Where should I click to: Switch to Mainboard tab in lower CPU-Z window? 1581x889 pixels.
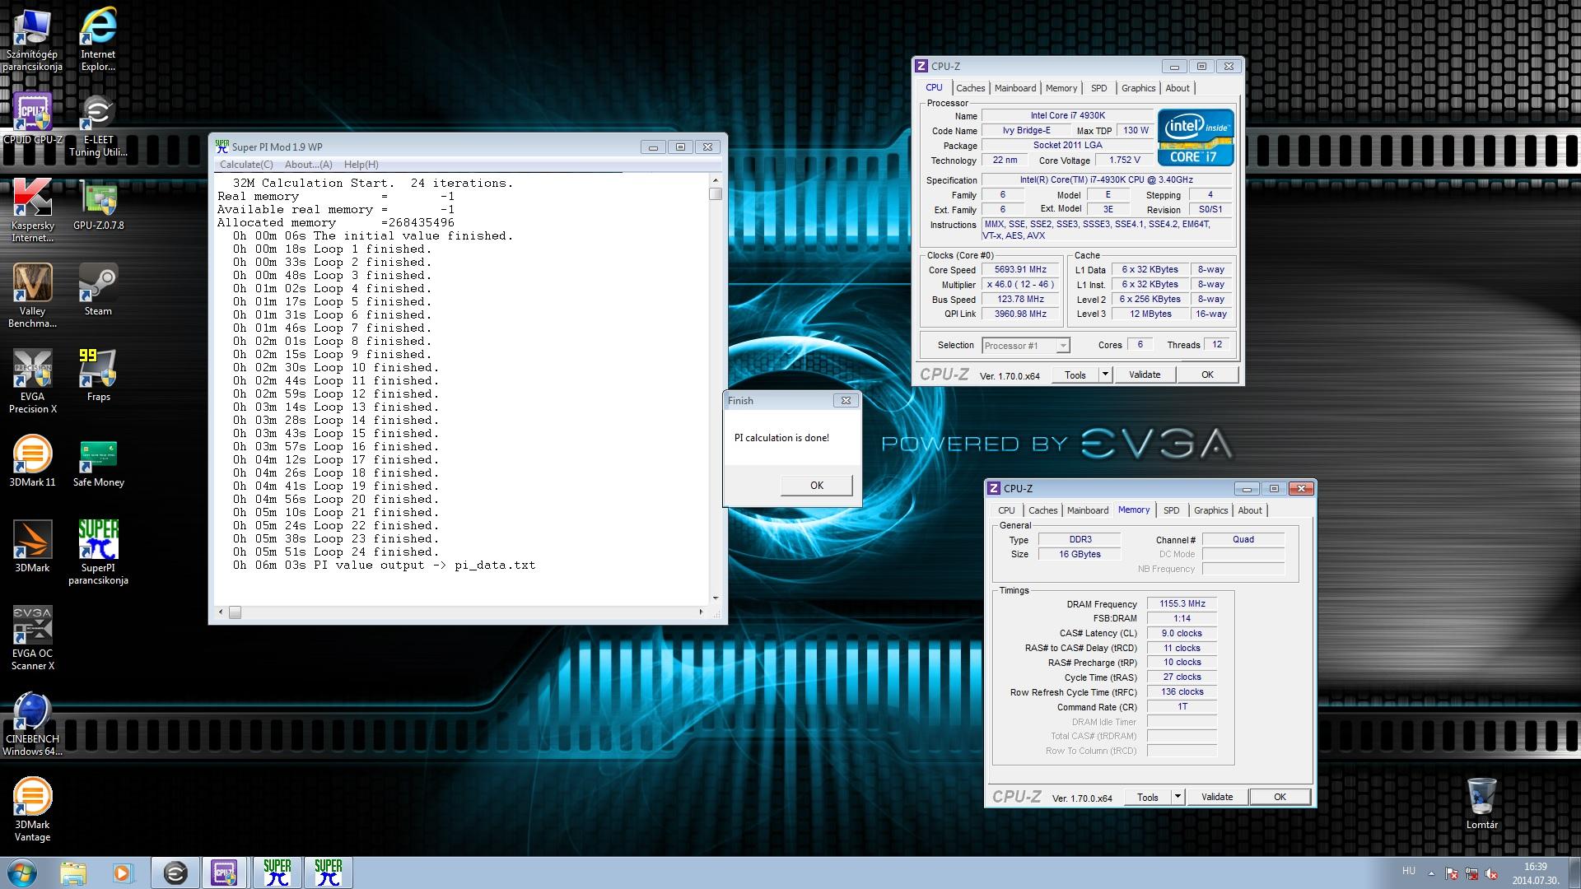pyautogui.click(x=1088, y=510)
